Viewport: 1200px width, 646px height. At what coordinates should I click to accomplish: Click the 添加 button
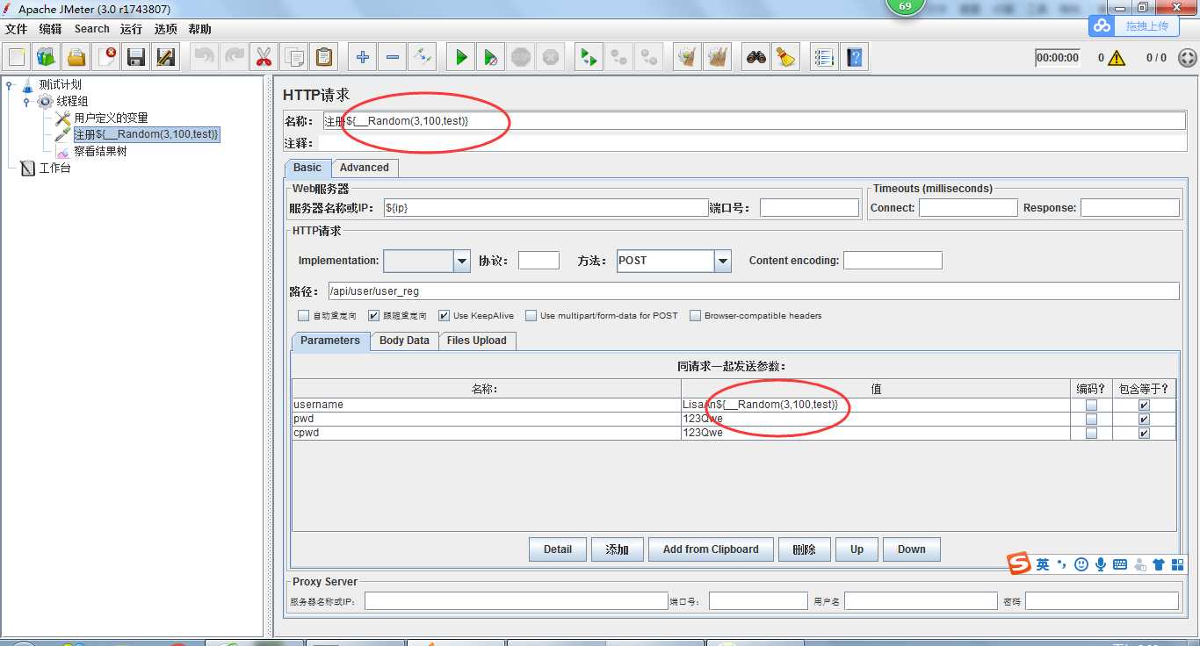pyautogui.click(x=618, y=549)
